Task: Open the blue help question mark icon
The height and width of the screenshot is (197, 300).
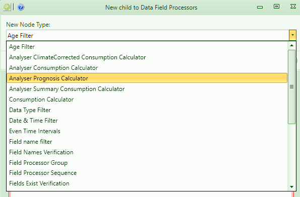Action: pyautogui.click(x=21, y=7)
